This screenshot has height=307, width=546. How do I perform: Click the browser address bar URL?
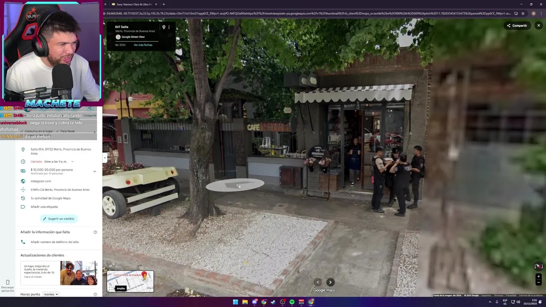pyautogui.click(x=307, y=14)
